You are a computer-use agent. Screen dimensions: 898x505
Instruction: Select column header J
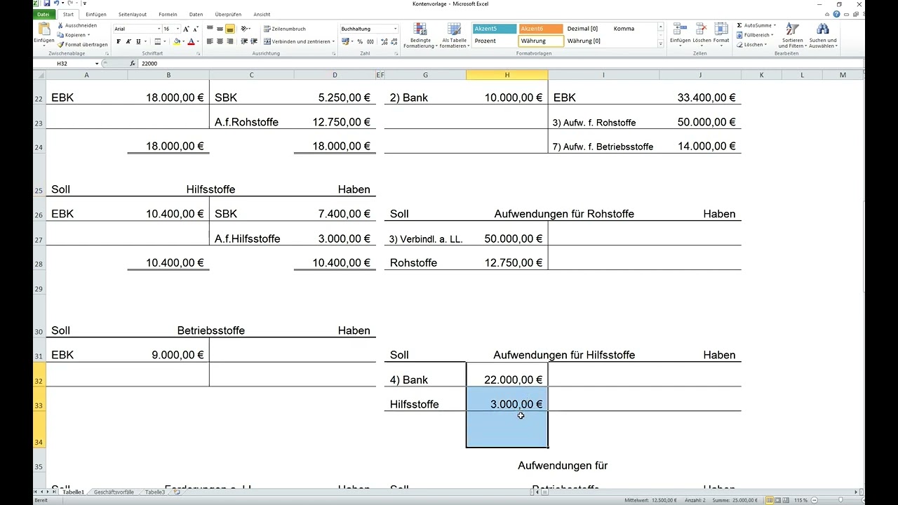pos(700,74)
